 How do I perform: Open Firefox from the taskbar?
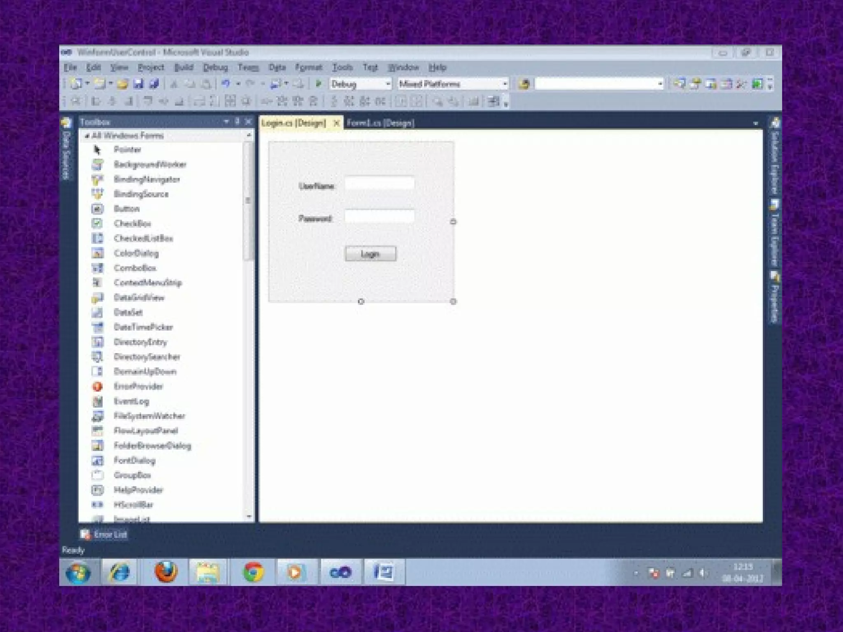point(165,572)
